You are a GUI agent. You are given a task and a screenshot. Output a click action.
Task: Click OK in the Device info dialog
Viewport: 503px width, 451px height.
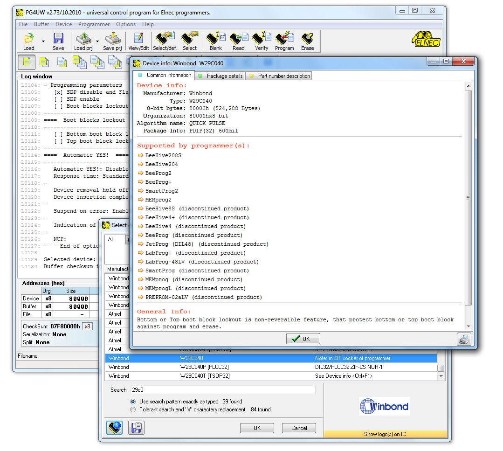(303, 339)
